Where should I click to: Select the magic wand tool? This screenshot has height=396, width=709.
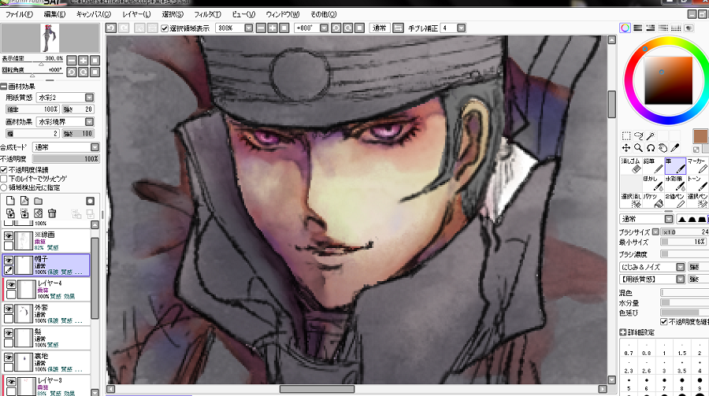[651, 135]
